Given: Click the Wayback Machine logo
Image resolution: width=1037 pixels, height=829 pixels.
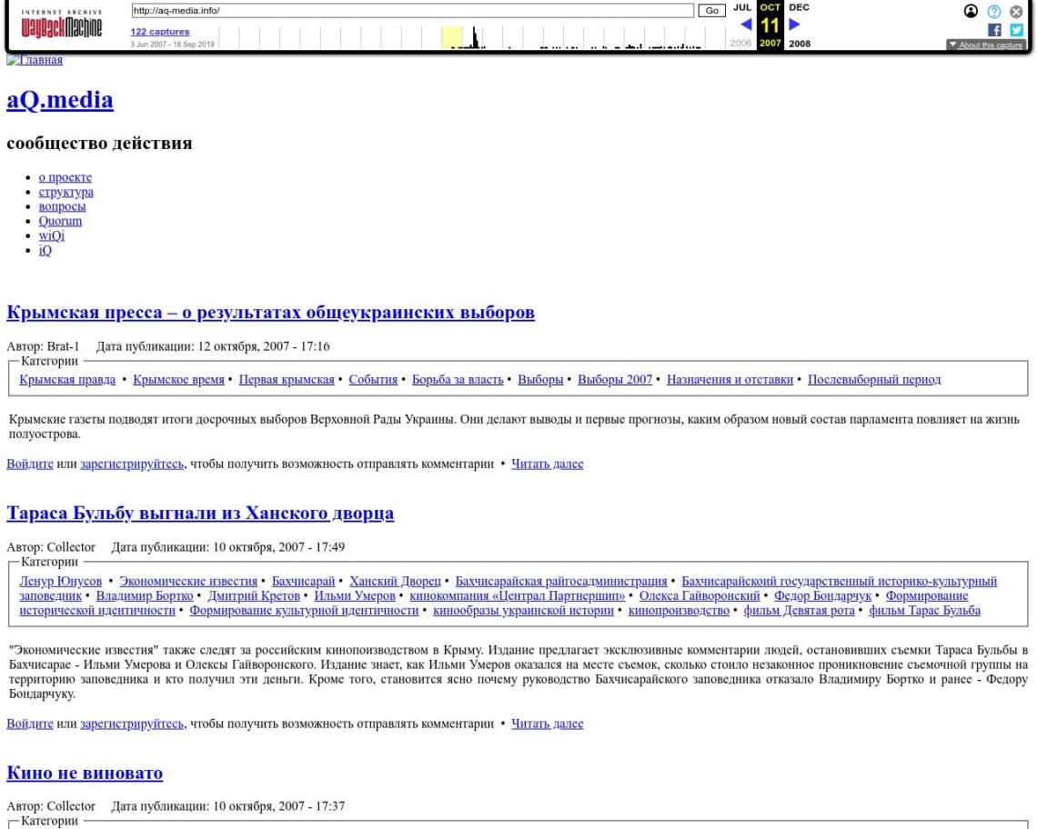Looking at the screenshot, I should coord(62,25).
